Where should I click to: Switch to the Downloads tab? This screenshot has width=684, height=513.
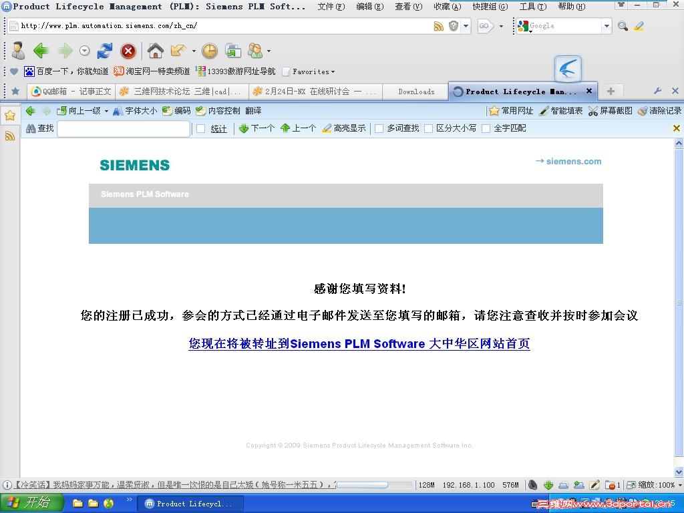coord(415,92)
